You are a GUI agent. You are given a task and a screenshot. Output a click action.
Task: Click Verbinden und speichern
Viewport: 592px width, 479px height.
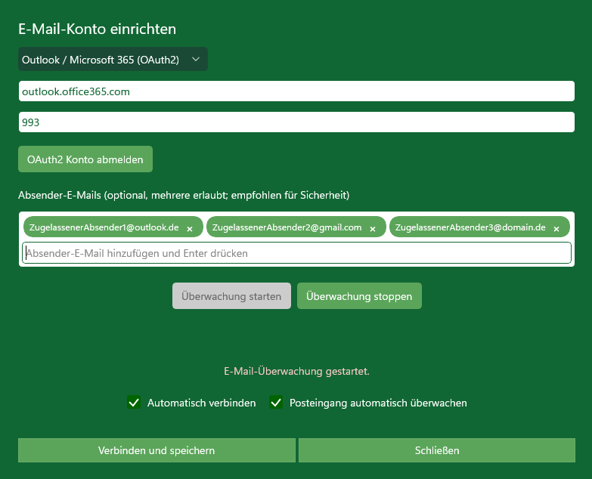[x=157, y=450]
